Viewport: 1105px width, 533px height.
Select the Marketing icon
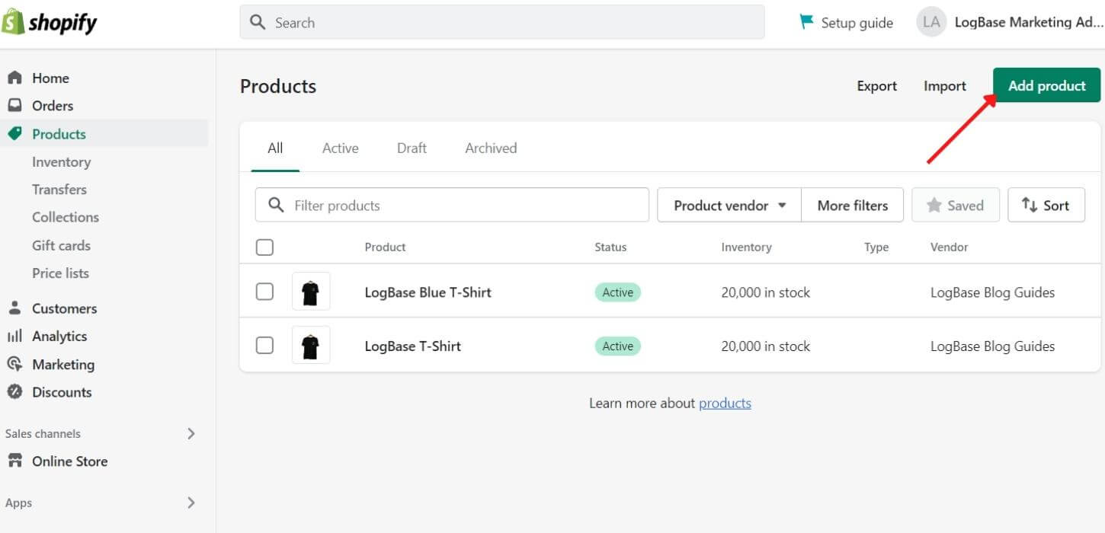coord(14,364)
